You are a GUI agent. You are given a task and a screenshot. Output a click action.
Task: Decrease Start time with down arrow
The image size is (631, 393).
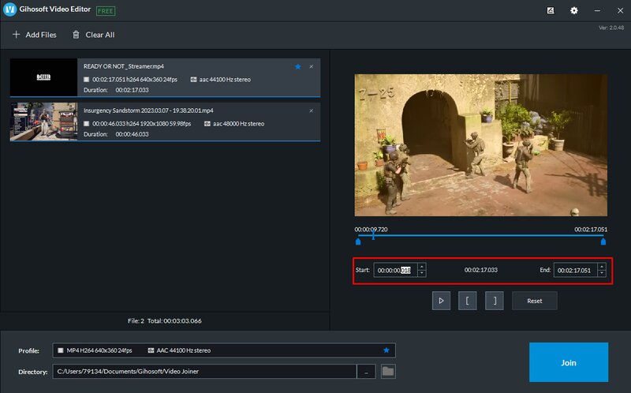[422, 273]
